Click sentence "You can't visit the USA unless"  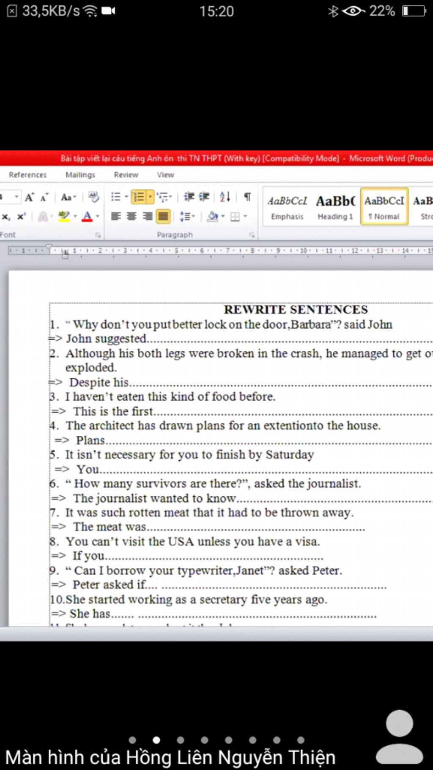point(193,542)
